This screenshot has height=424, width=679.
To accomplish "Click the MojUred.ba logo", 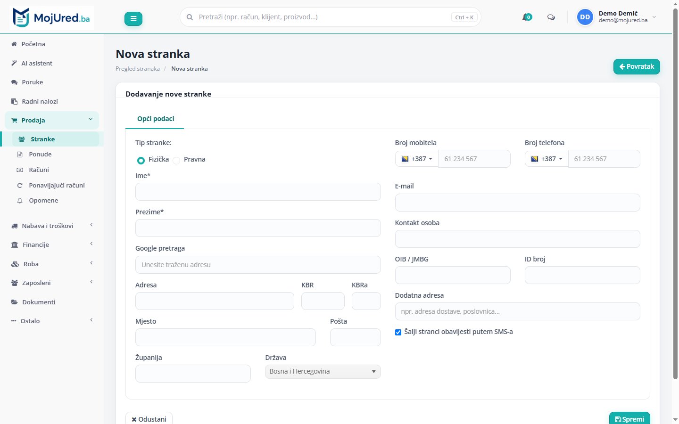I will (x=52, y=18).
